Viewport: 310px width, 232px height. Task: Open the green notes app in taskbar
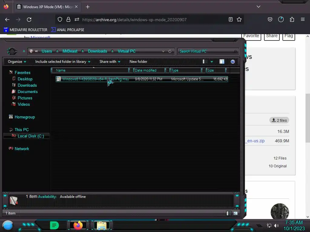click(54, 225)
